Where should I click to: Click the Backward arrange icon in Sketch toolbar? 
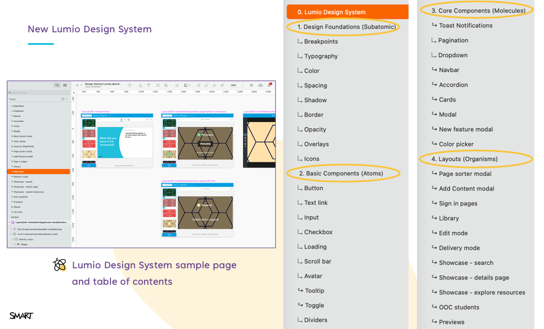coord(148,85)
